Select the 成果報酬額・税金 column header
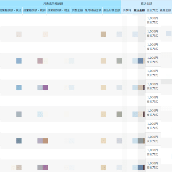The height and width of the screenshot is (172, 172). point(59,10)
